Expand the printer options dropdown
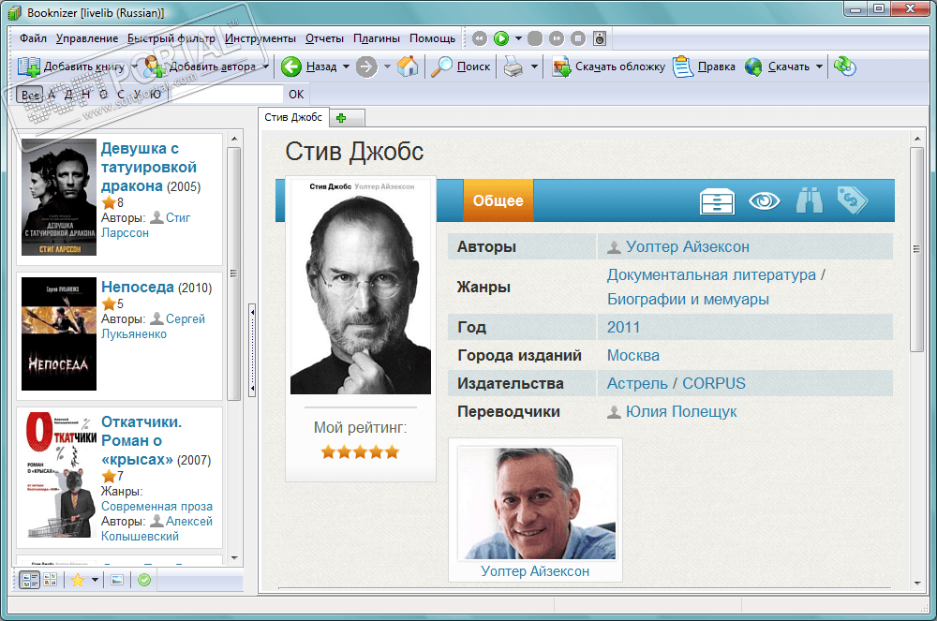Image resolution: width=937 pixels, height=621 pixels. pos(534,67)
